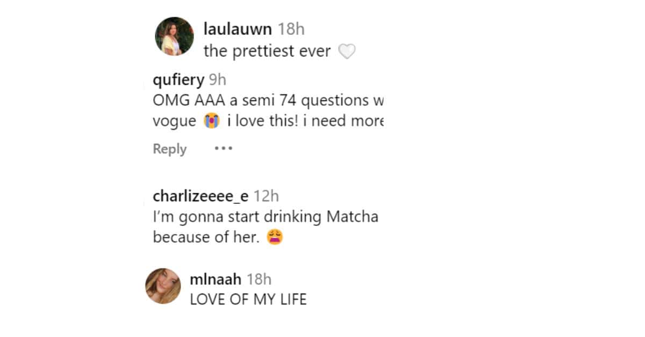The image size is (645, 337).
Task: Open mlnaah's profile picture
Action: pos(163,286)
